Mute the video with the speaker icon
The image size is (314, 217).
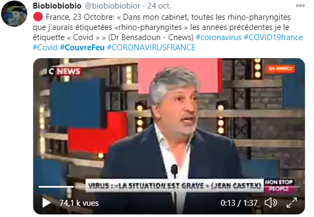coord(271,203)
